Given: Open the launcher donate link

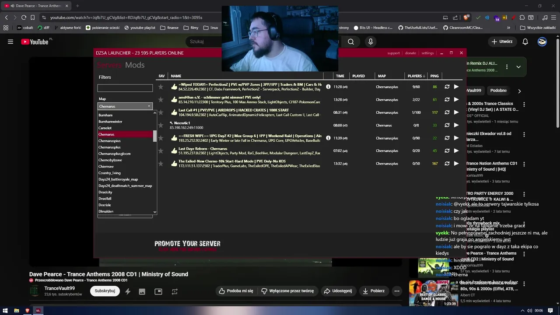Looking at the screenshot, I should (x=410, y=53).
